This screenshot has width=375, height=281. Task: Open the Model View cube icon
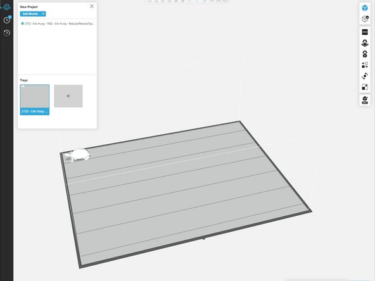(x=364, y=8)
